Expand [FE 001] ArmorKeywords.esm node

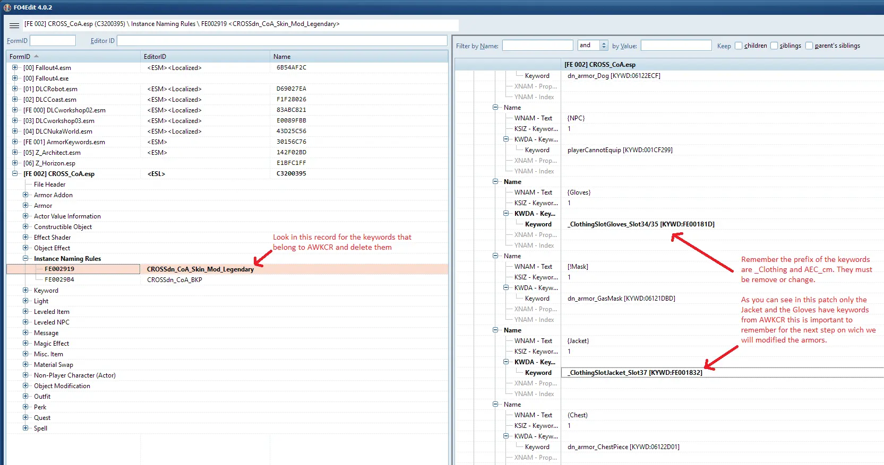pyautogui.click(x=15, y=142)
